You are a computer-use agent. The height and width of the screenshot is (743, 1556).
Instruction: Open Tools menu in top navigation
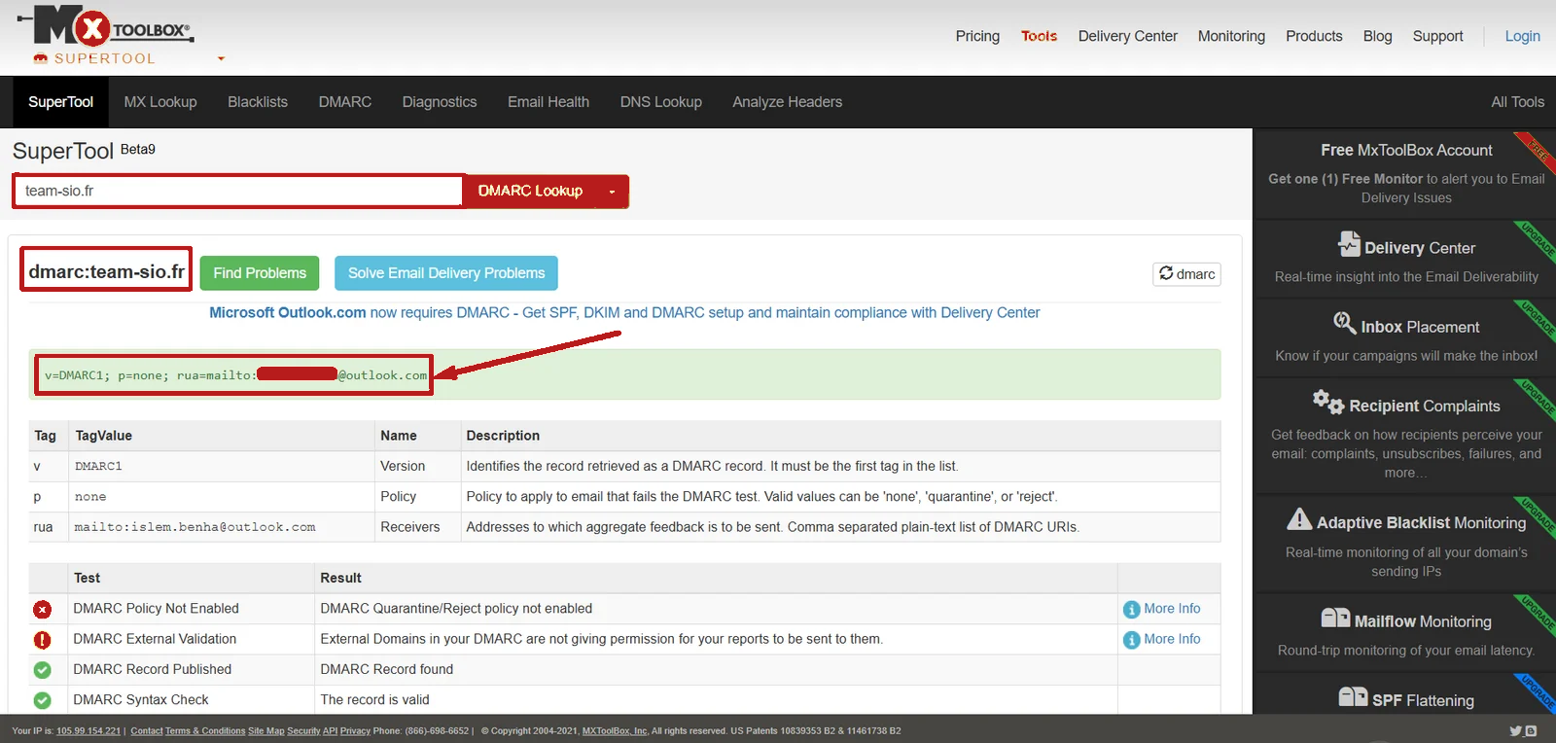1039,36
